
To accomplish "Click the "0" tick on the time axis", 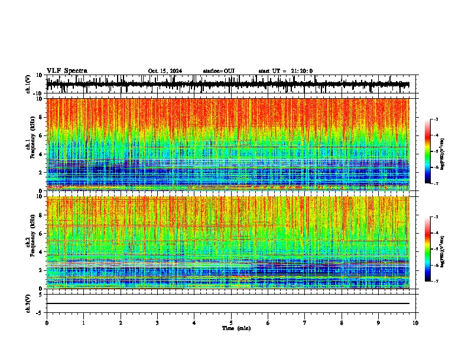I will 47,323.
